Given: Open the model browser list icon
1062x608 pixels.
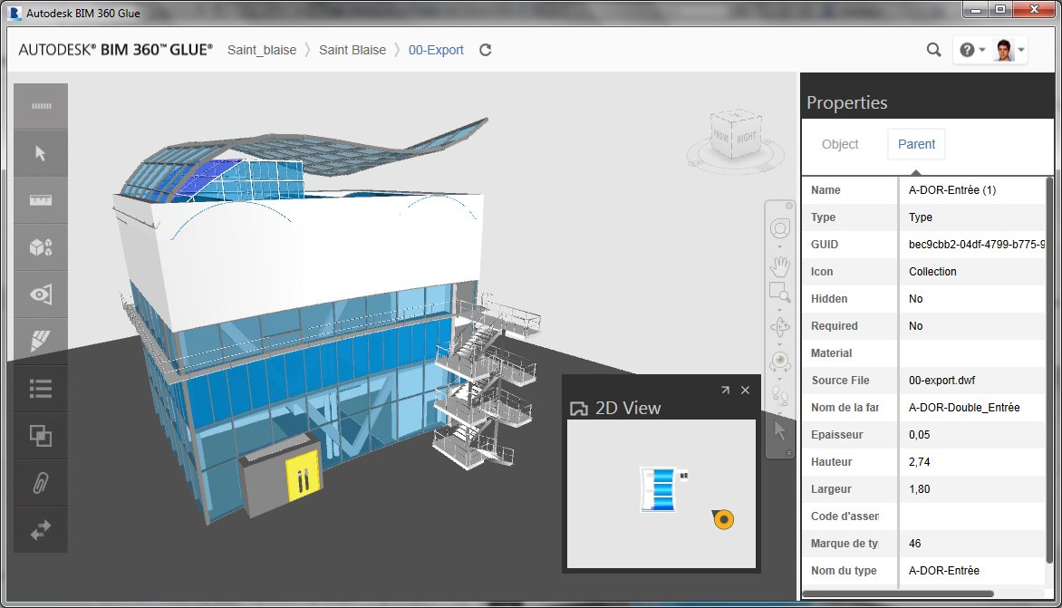Looking at the screenshot, I should pos(41,389).
